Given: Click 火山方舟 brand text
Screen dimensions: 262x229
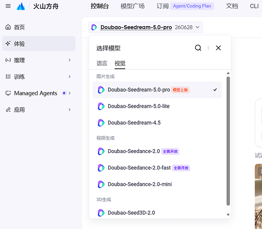Looking at the screenshot, I should (x=46, y=6).
